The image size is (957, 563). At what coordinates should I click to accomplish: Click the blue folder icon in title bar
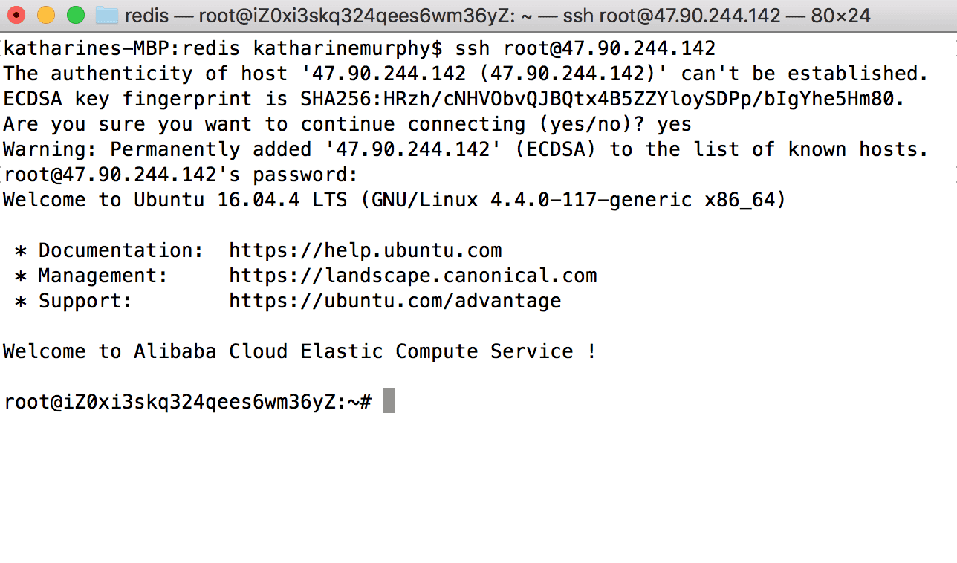(108, 15)
